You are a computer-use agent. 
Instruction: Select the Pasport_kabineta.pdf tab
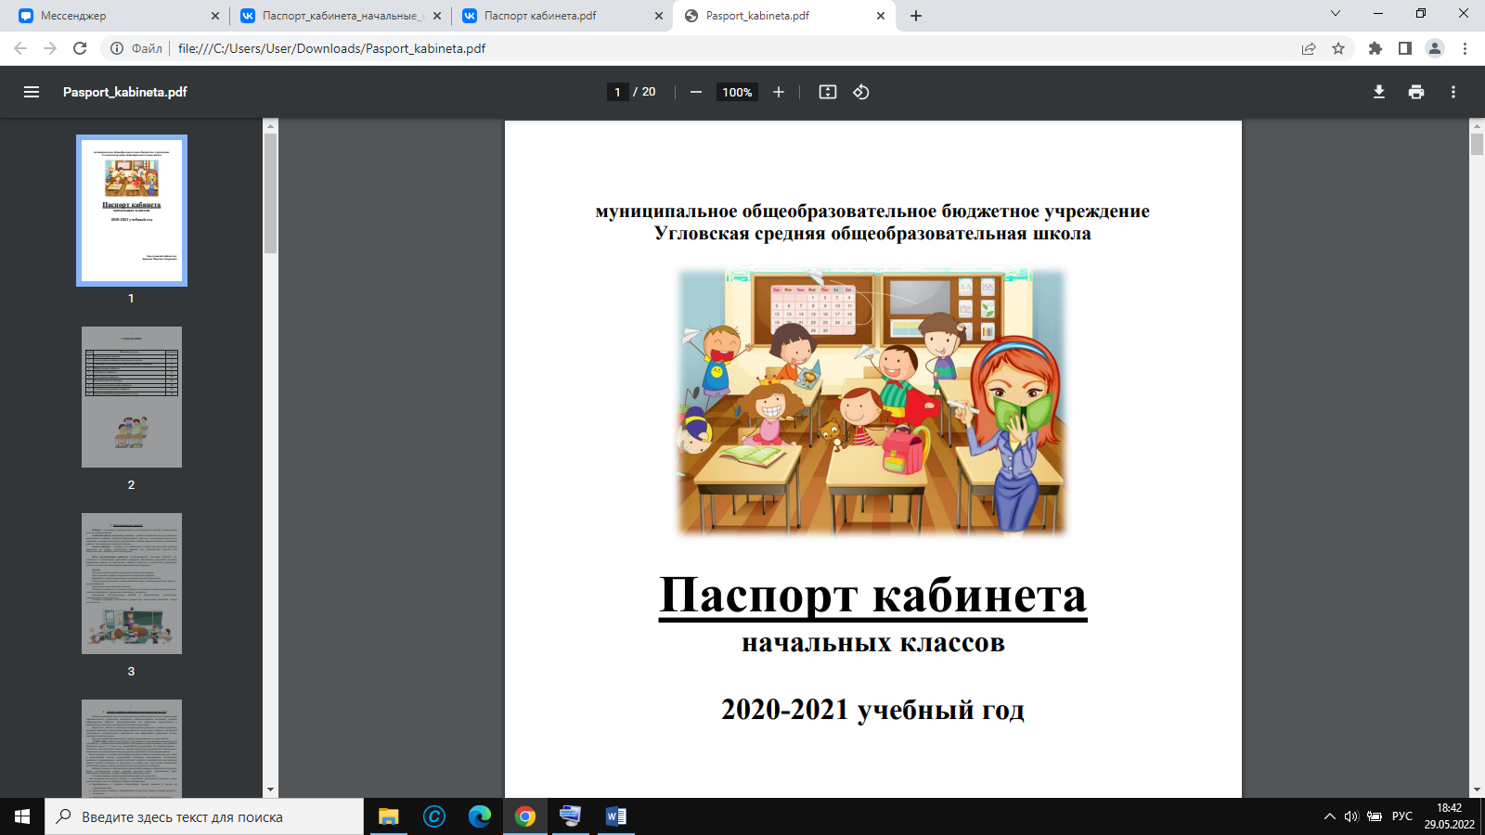[x=783, y=16]
